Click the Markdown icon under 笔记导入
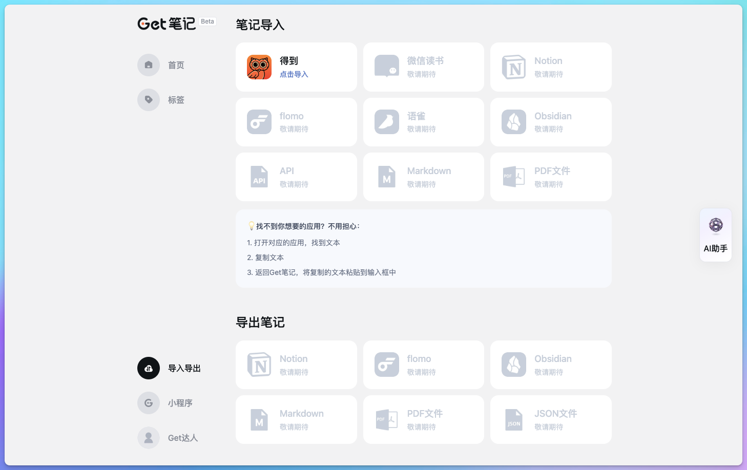The height and width of the screenshot is (470, 747). coord(386,177)
